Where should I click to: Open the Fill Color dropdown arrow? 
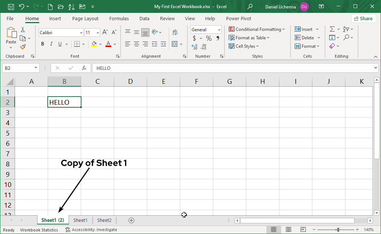pyautogui.click(x=100, y=44)
